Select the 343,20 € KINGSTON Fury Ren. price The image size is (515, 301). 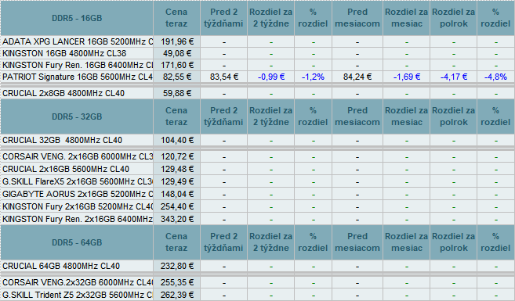[176, 219]
